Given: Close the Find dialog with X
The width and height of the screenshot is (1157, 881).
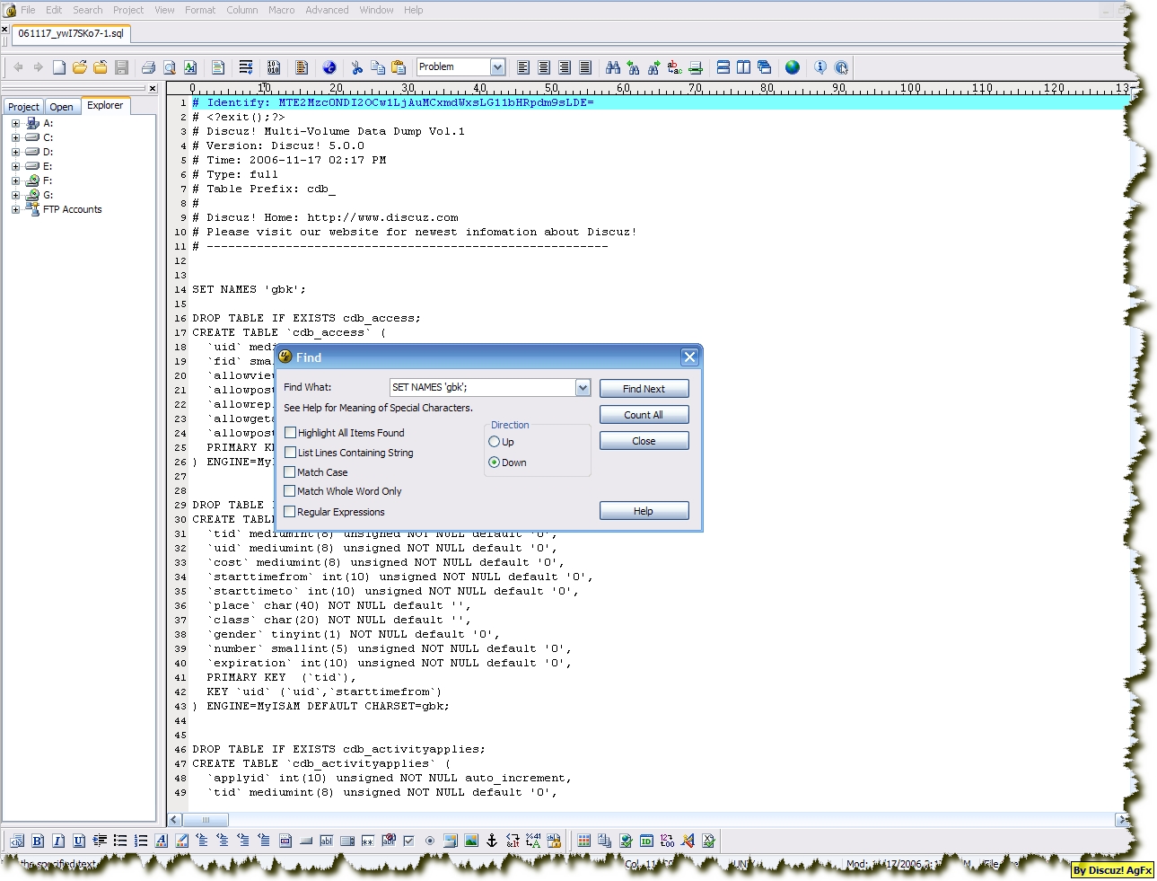Looking at the screenshot, I should pos(689,357).
